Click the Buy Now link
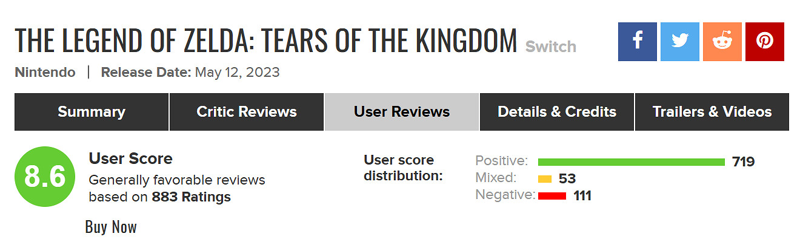800x248 pixels. click(111, 227)
